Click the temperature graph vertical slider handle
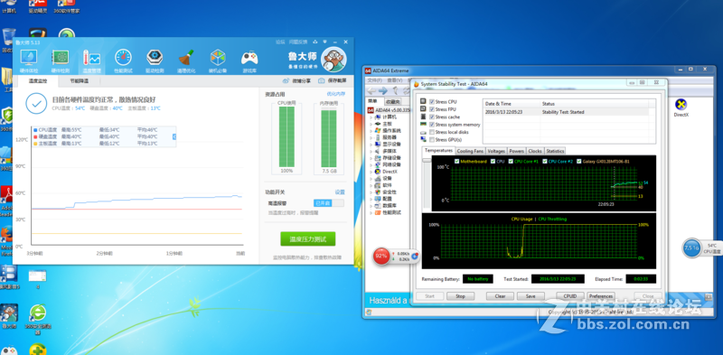Image resolution: width=723 pixels, height=355 pixels. pyautogui.click(x=427, y=161)
